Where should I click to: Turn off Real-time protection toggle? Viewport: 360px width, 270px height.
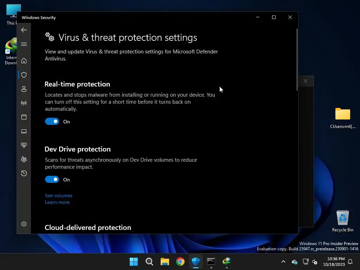coord(52,121)
